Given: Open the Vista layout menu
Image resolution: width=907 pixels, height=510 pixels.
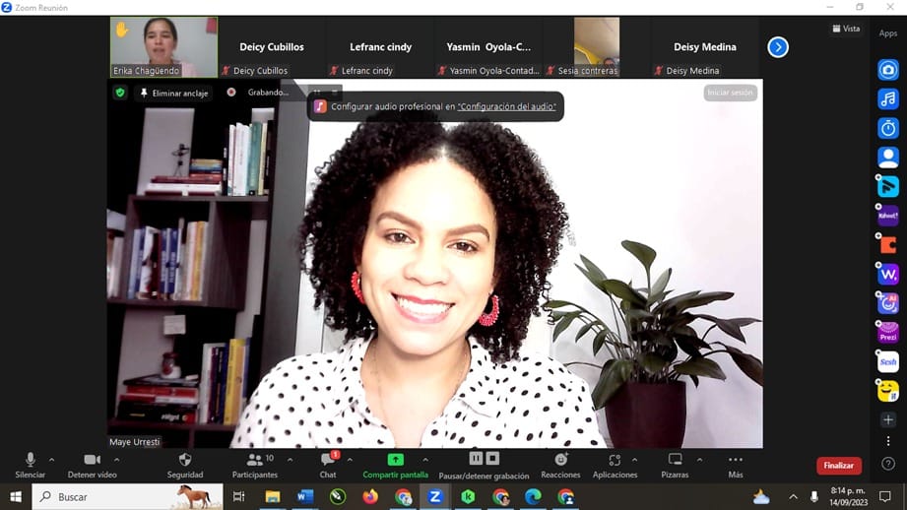Looking at the screenshot, I should (846, 29).
